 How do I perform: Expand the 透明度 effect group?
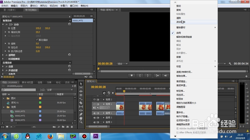(3, 55)
